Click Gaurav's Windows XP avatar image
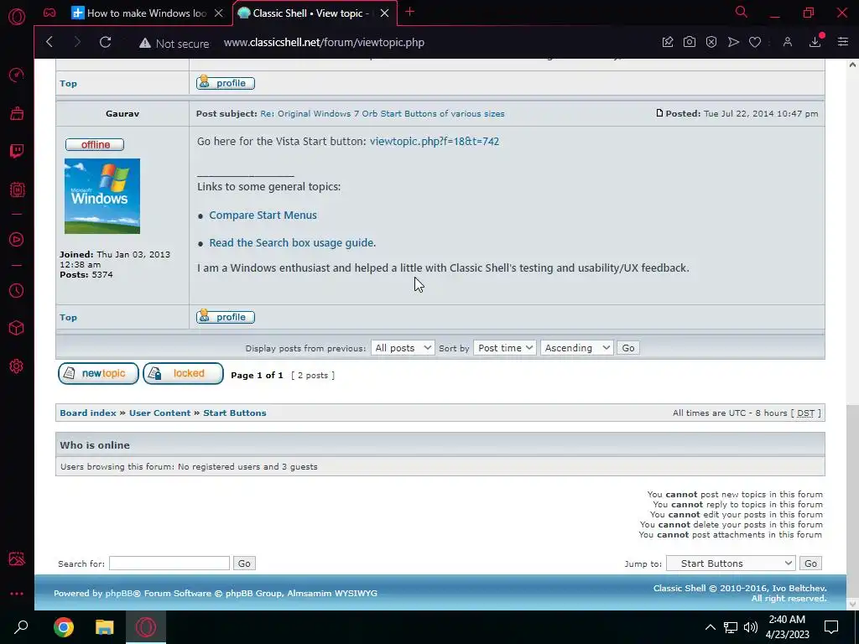The width and height of the screenshot is (859, 644). [x=102, y=196]
